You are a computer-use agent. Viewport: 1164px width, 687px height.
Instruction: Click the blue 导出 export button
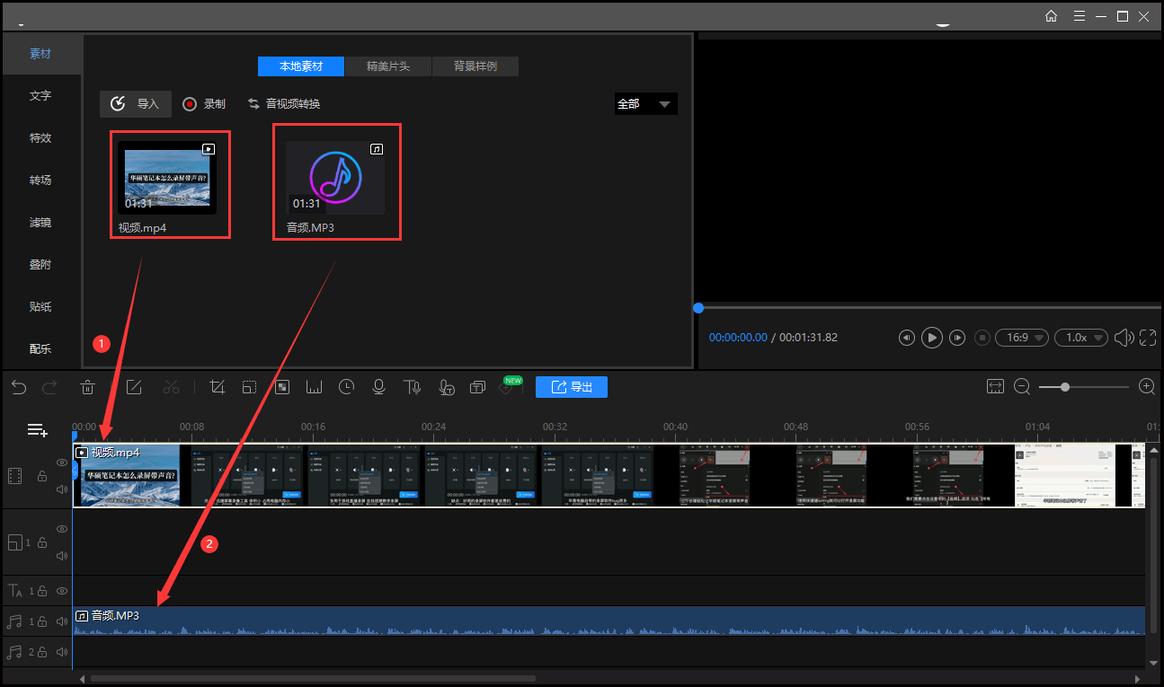pos(571,387)
